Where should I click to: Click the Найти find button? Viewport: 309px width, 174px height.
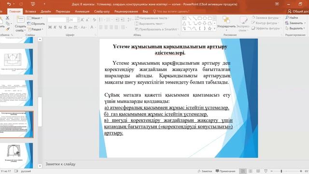pyautogui.click(x=292, y=17)
